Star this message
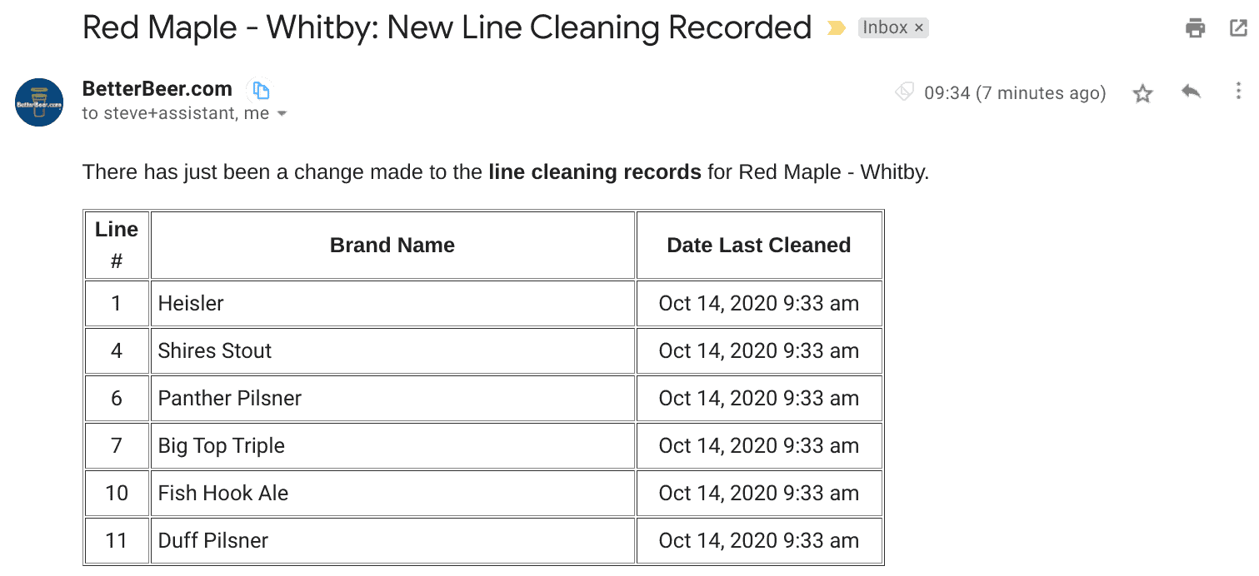Image resolution: width=1259 pixels, height=576 pixels. coord(1142,93)
